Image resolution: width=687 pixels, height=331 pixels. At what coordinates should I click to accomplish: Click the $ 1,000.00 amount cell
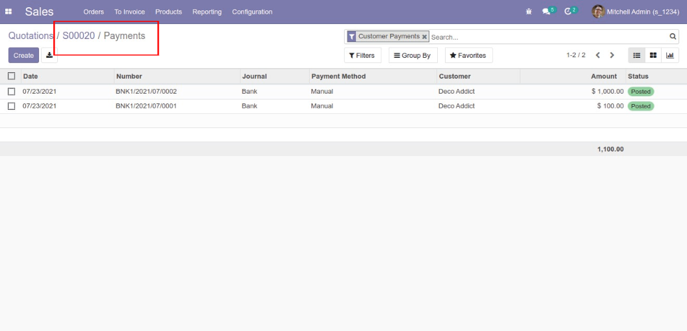pos(606,92)
